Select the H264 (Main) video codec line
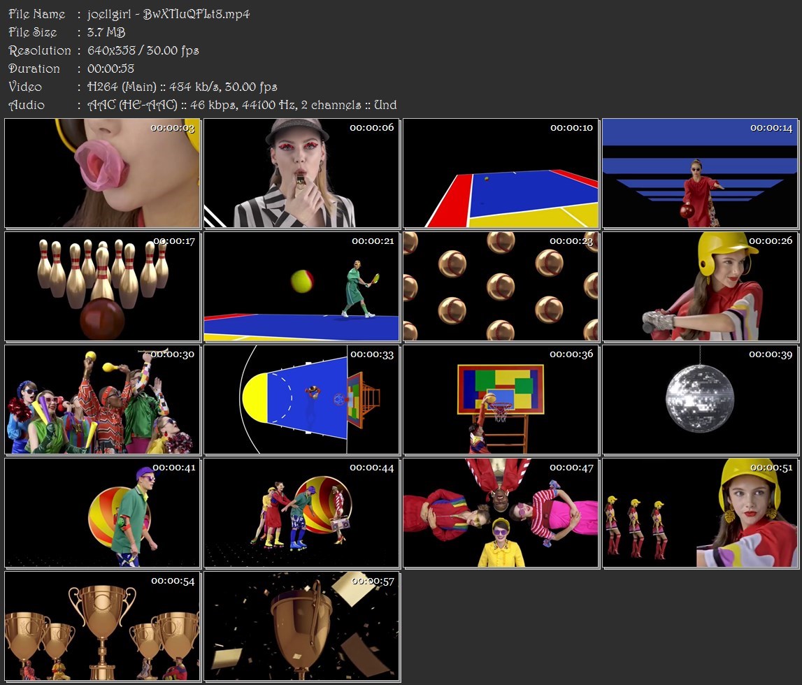Screen dimensions: 802x685 pyautogui.click(x=182, y=87)
